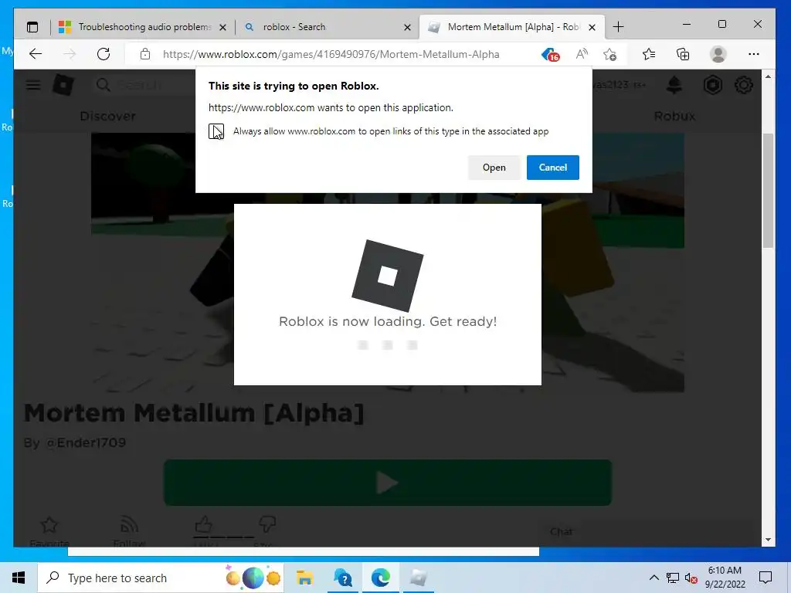Click the Roblox search field
The width and height of the screenshot is (791, 593).
click(x=146, y=85)
